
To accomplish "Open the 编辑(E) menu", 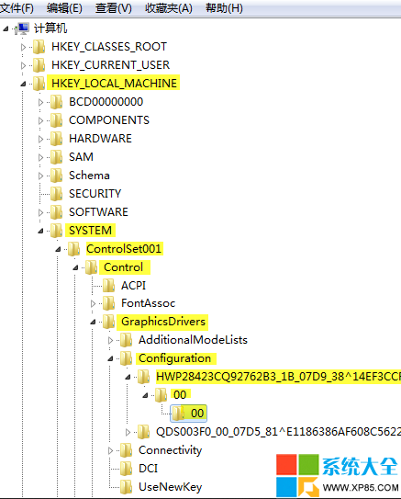I will [x=64, y=8].
